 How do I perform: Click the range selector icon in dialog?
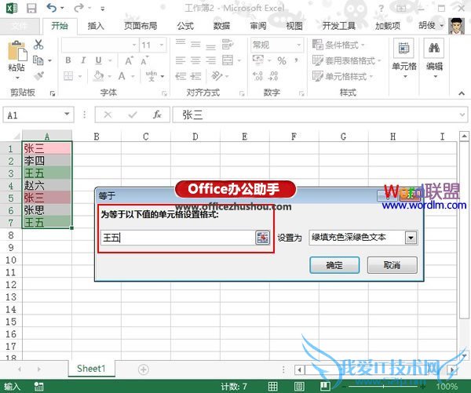click(x=262, y=238)
